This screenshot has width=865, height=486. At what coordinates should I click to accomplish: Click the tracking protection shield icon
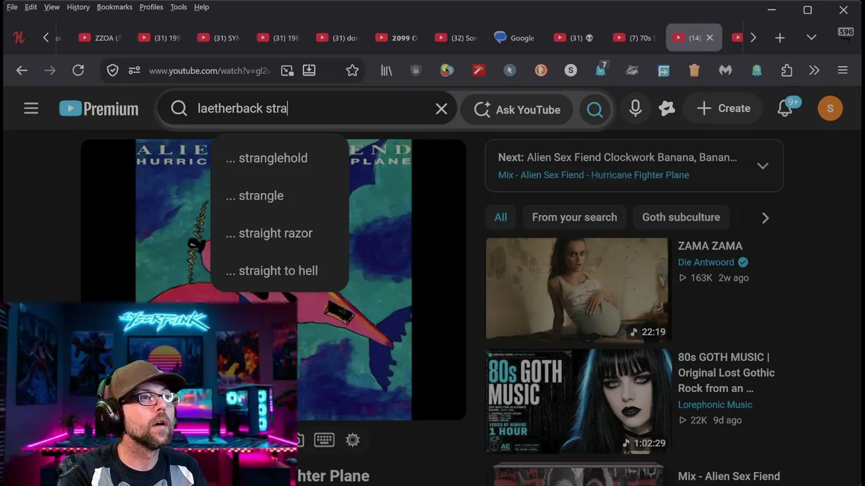[113, 70]
